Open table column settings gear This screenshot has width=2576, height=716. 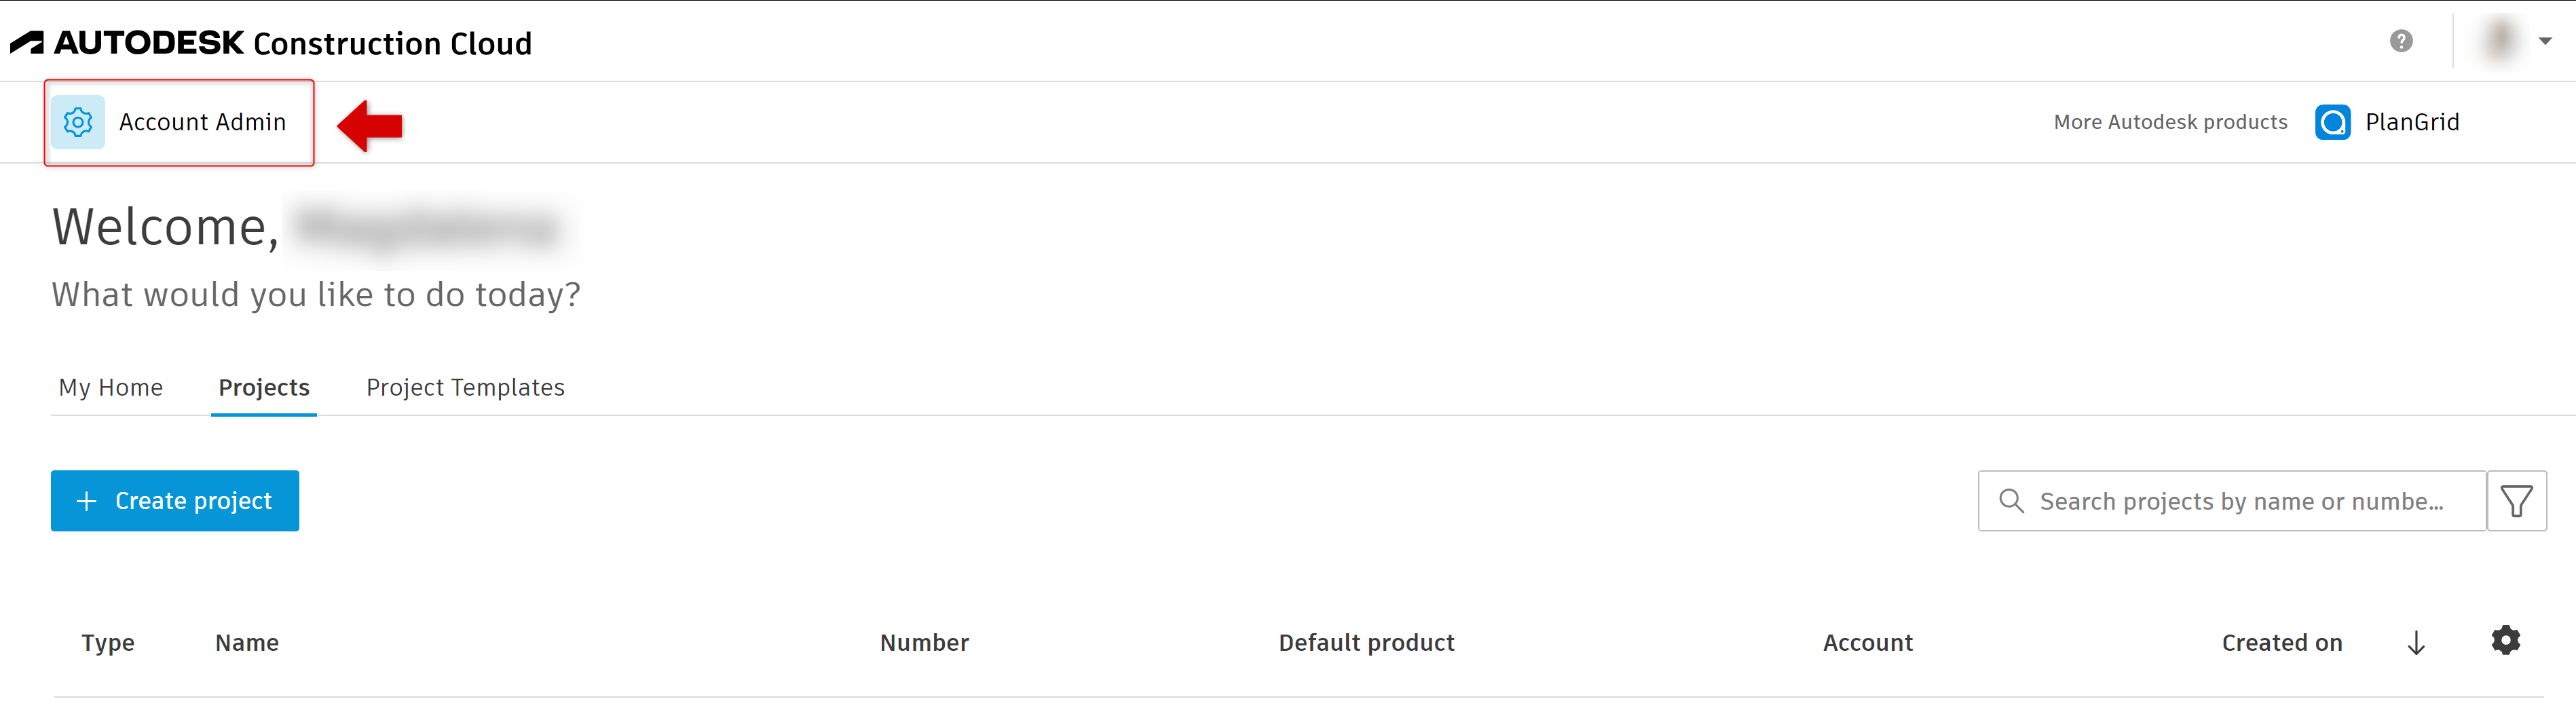click(2505, 640)
